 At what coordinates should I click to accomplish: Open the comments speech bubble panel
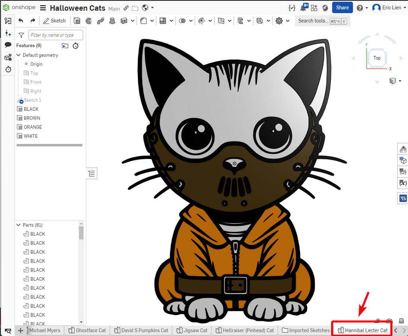pos(8,45)
